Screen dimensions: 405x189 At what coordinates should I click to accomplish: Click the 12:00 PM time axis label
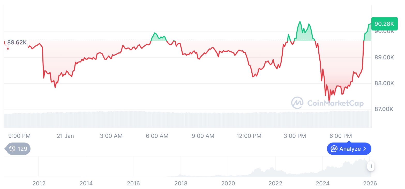click(x=249, y=136)
